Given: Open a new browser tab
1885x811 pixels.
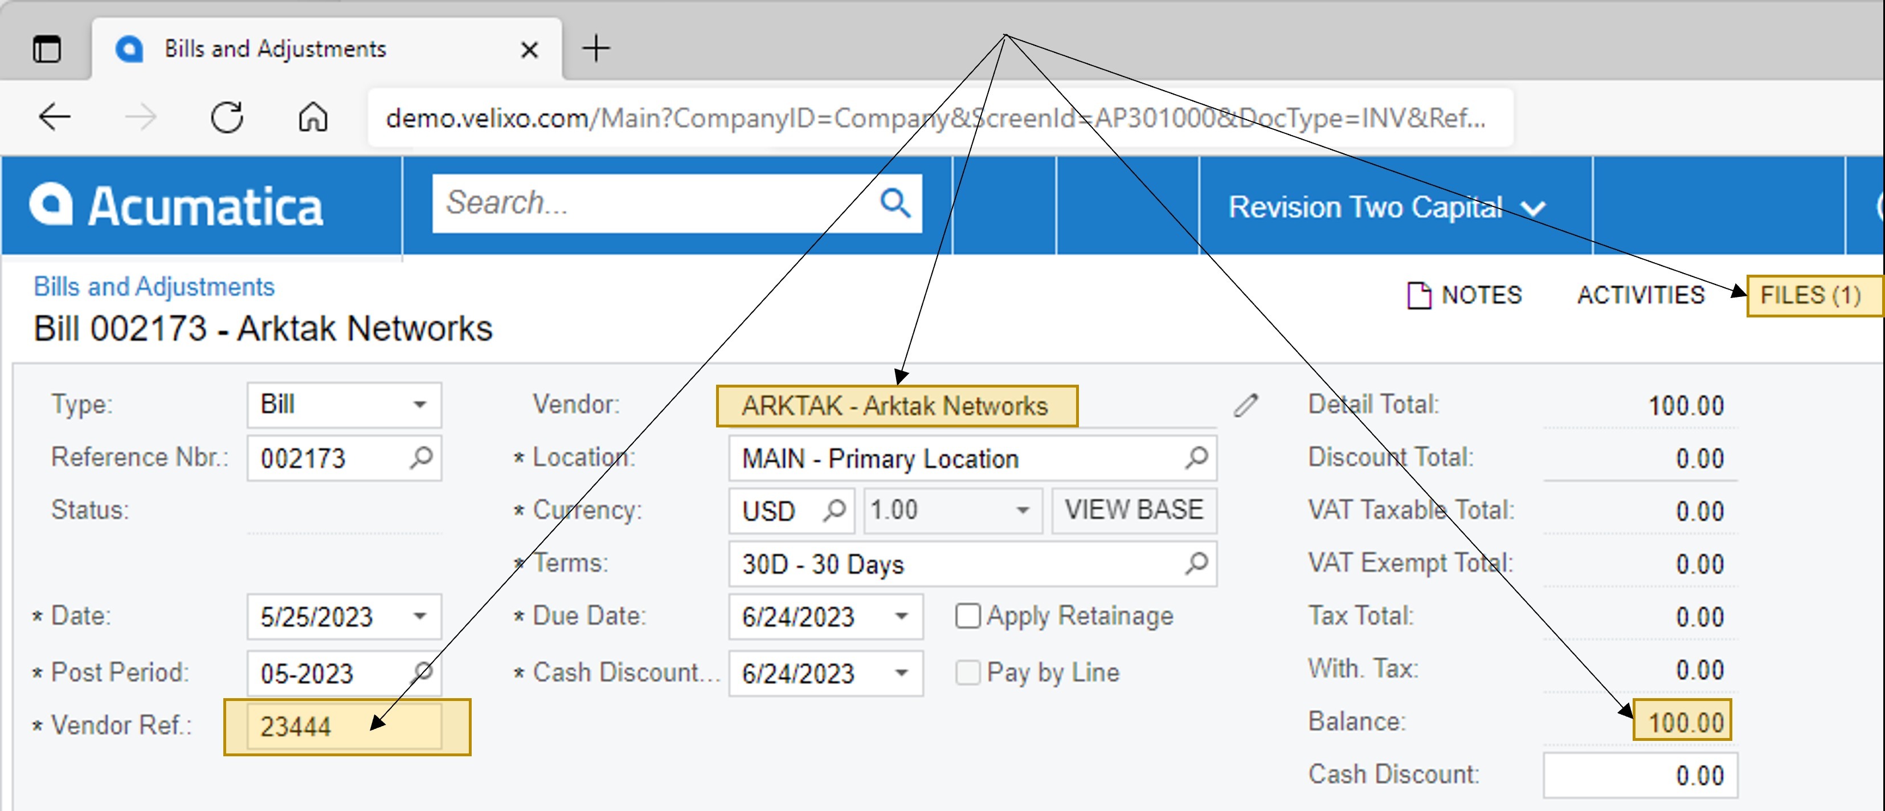Looking at the screenshot, I should (596, 48).
